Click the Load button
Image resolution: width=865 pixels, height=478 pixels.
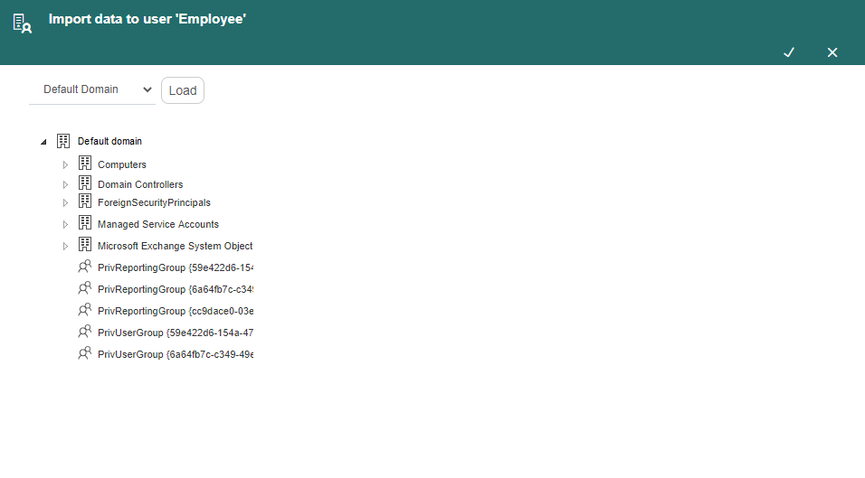tap(183, 90)
